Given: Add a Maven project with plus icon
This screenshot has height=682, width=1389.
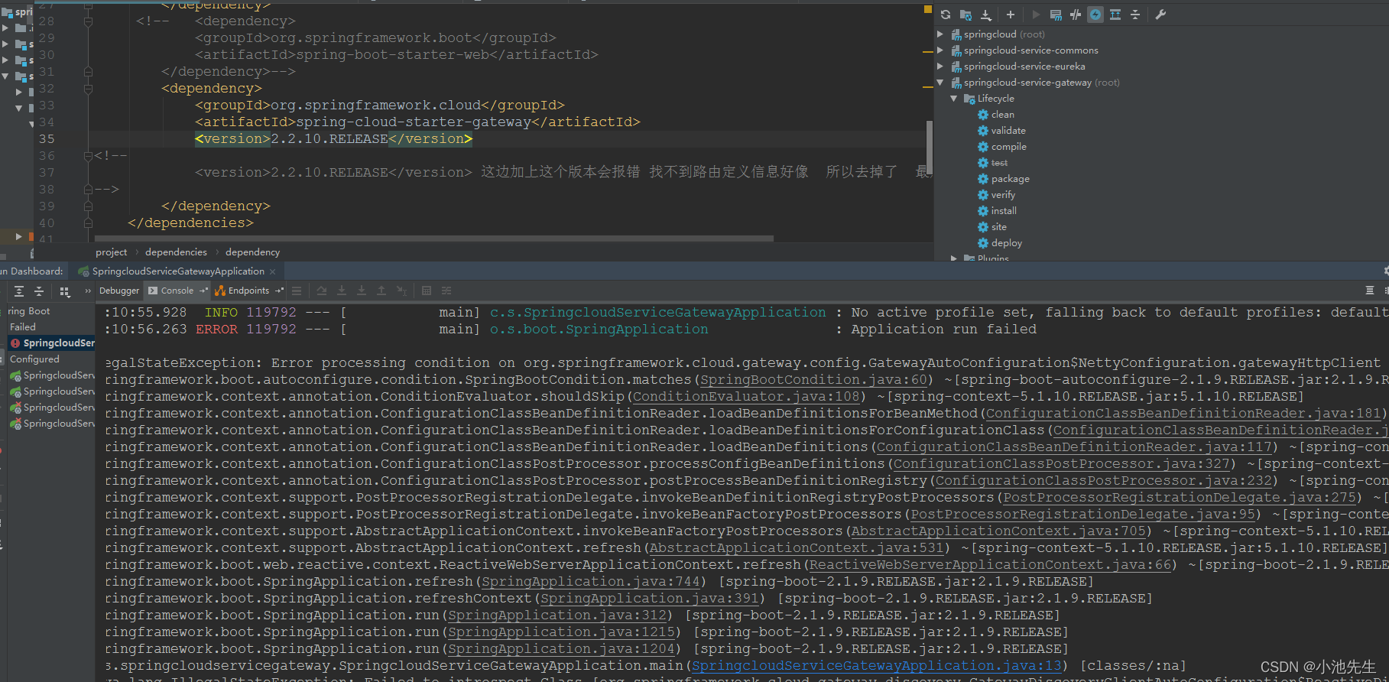Looking at the screenshot, I should coord(1010,15).
